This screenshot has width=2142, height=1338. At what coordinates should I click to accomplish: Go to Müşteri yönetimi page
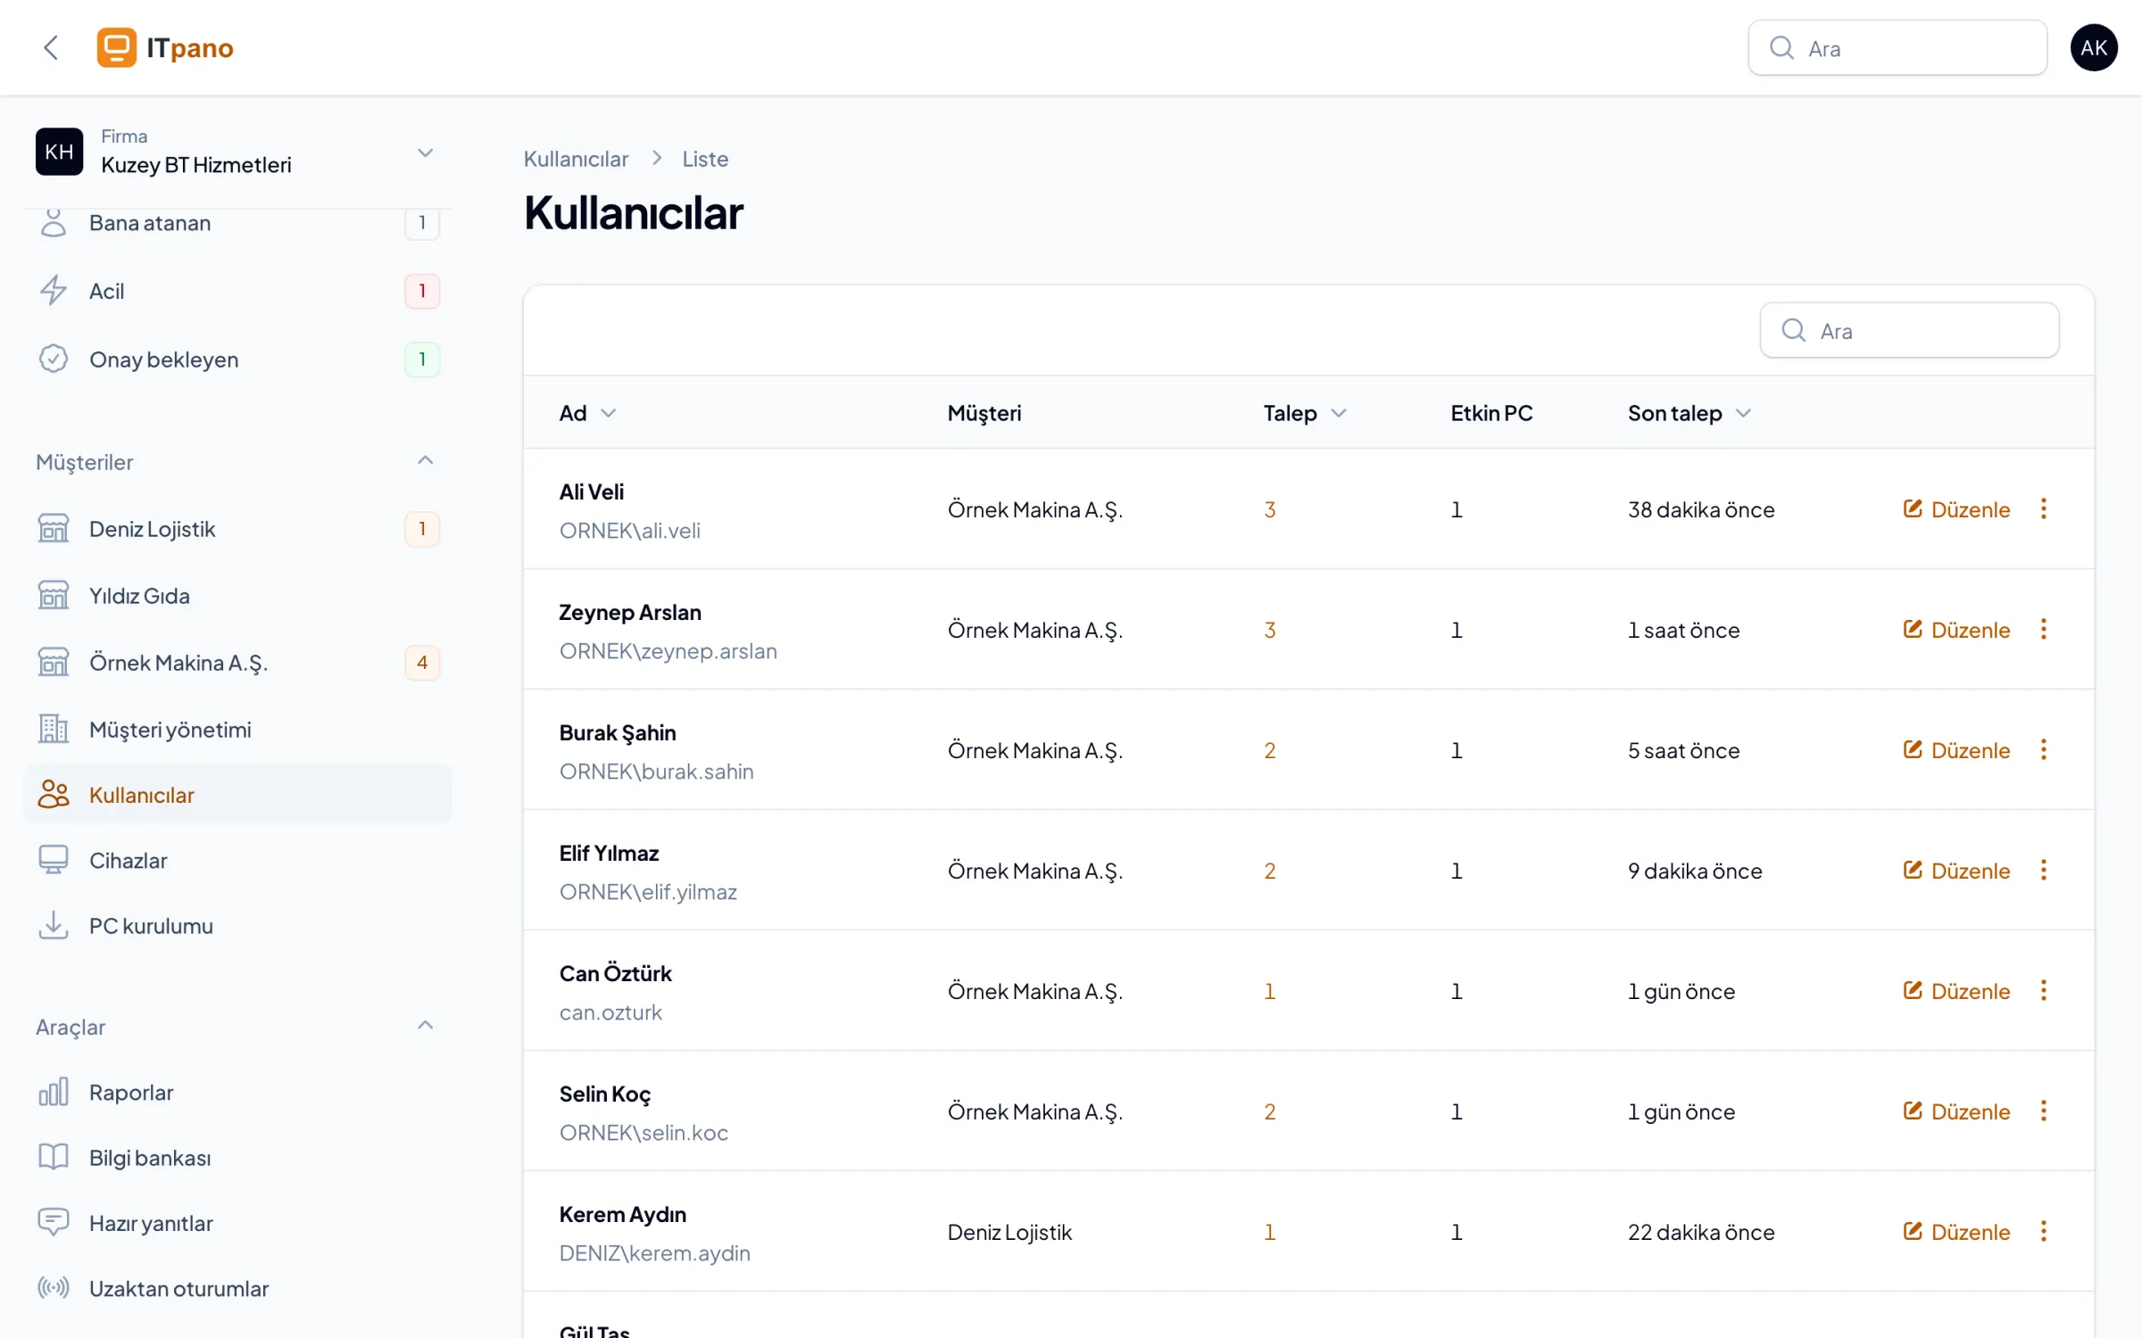237,730
